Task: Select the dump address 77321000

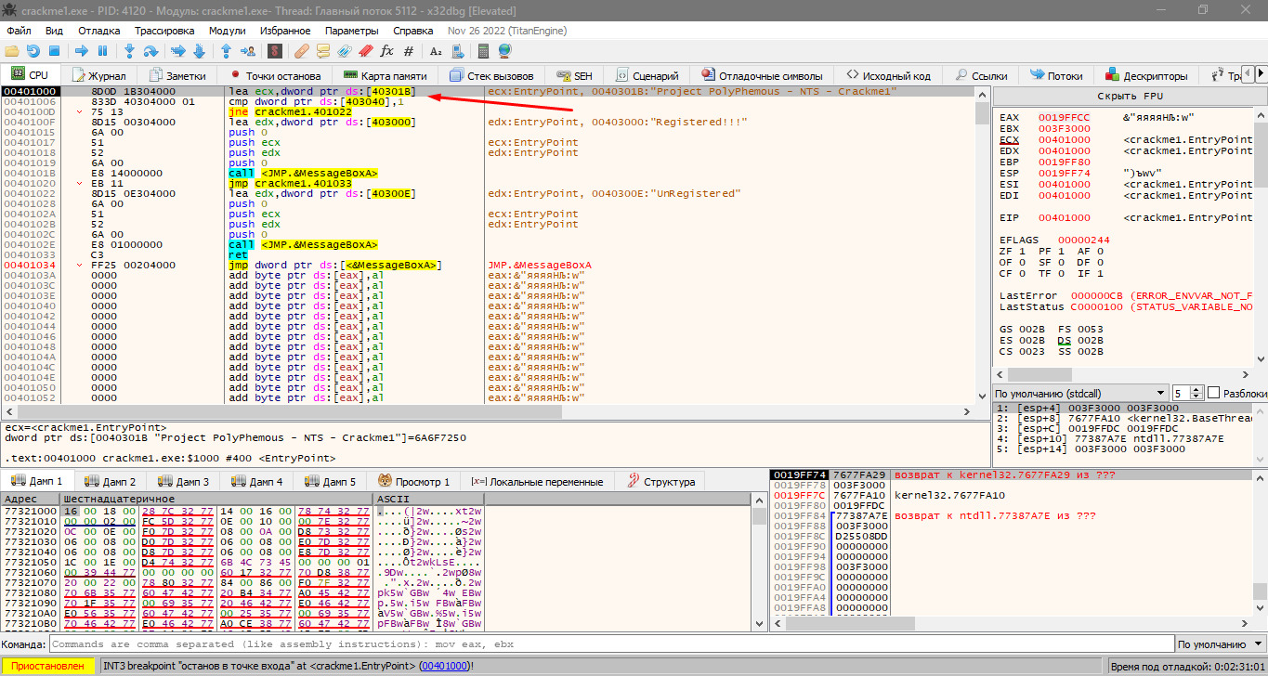Action: [x=31, y=512]
